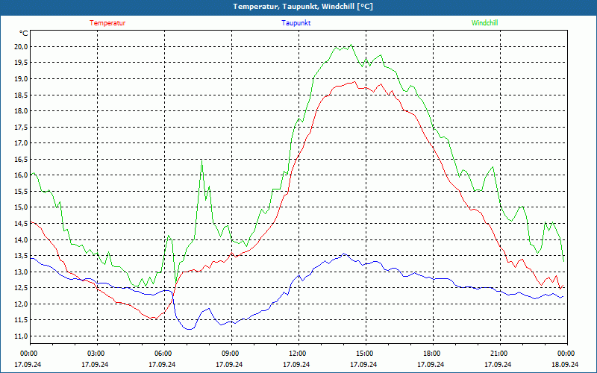Click the 19,5 y-axis label
Screen dimensions: 597x373
click(x=21, y=63)
